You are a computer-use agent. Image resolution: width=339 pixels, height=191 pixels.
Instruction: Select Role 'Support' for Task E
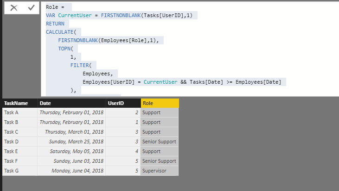(x=160, y=151)
